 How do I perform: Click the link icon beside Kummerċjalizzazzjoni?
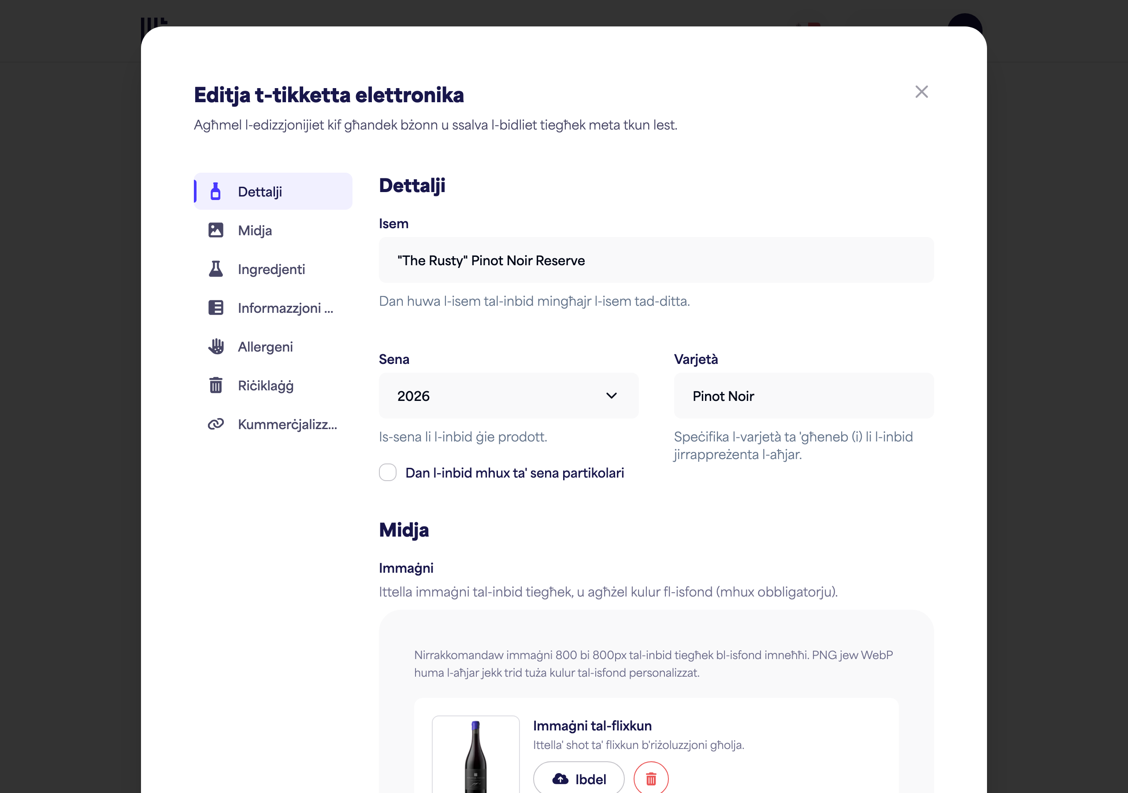[x=215, y=424]
